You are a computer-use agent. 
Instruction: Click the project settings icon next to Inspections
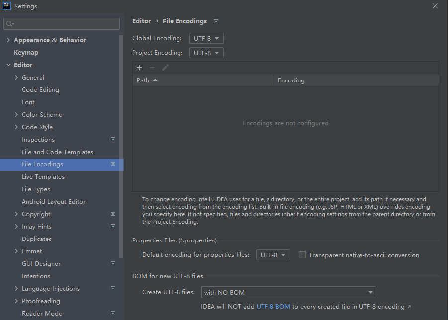click(113, 139)
